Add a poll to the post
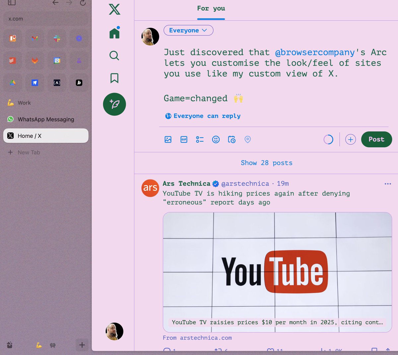This screenshot has width=398, height=355. point(200,139)
